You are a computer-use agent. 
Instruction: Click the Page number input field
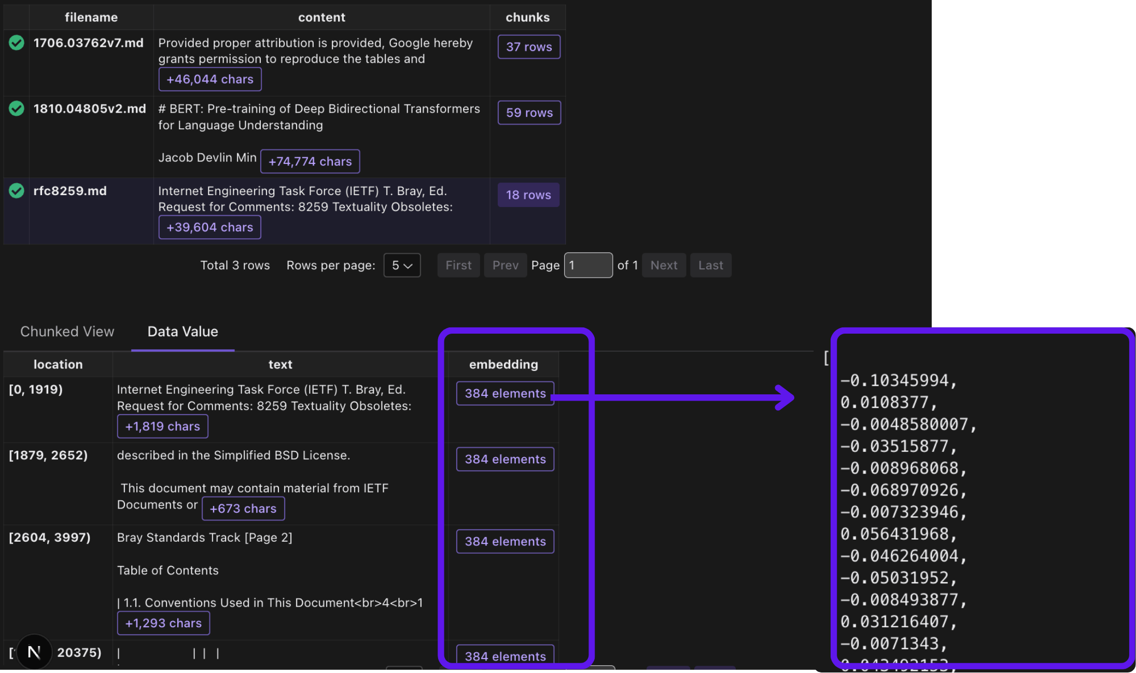point(588,265)
